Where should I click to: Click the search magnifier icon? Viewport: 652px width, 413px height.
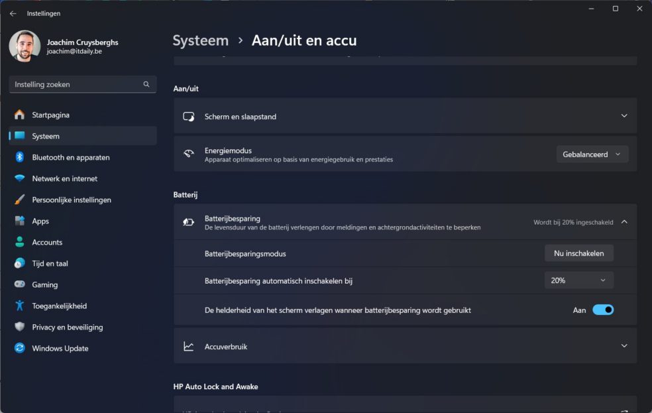point(146,84)
